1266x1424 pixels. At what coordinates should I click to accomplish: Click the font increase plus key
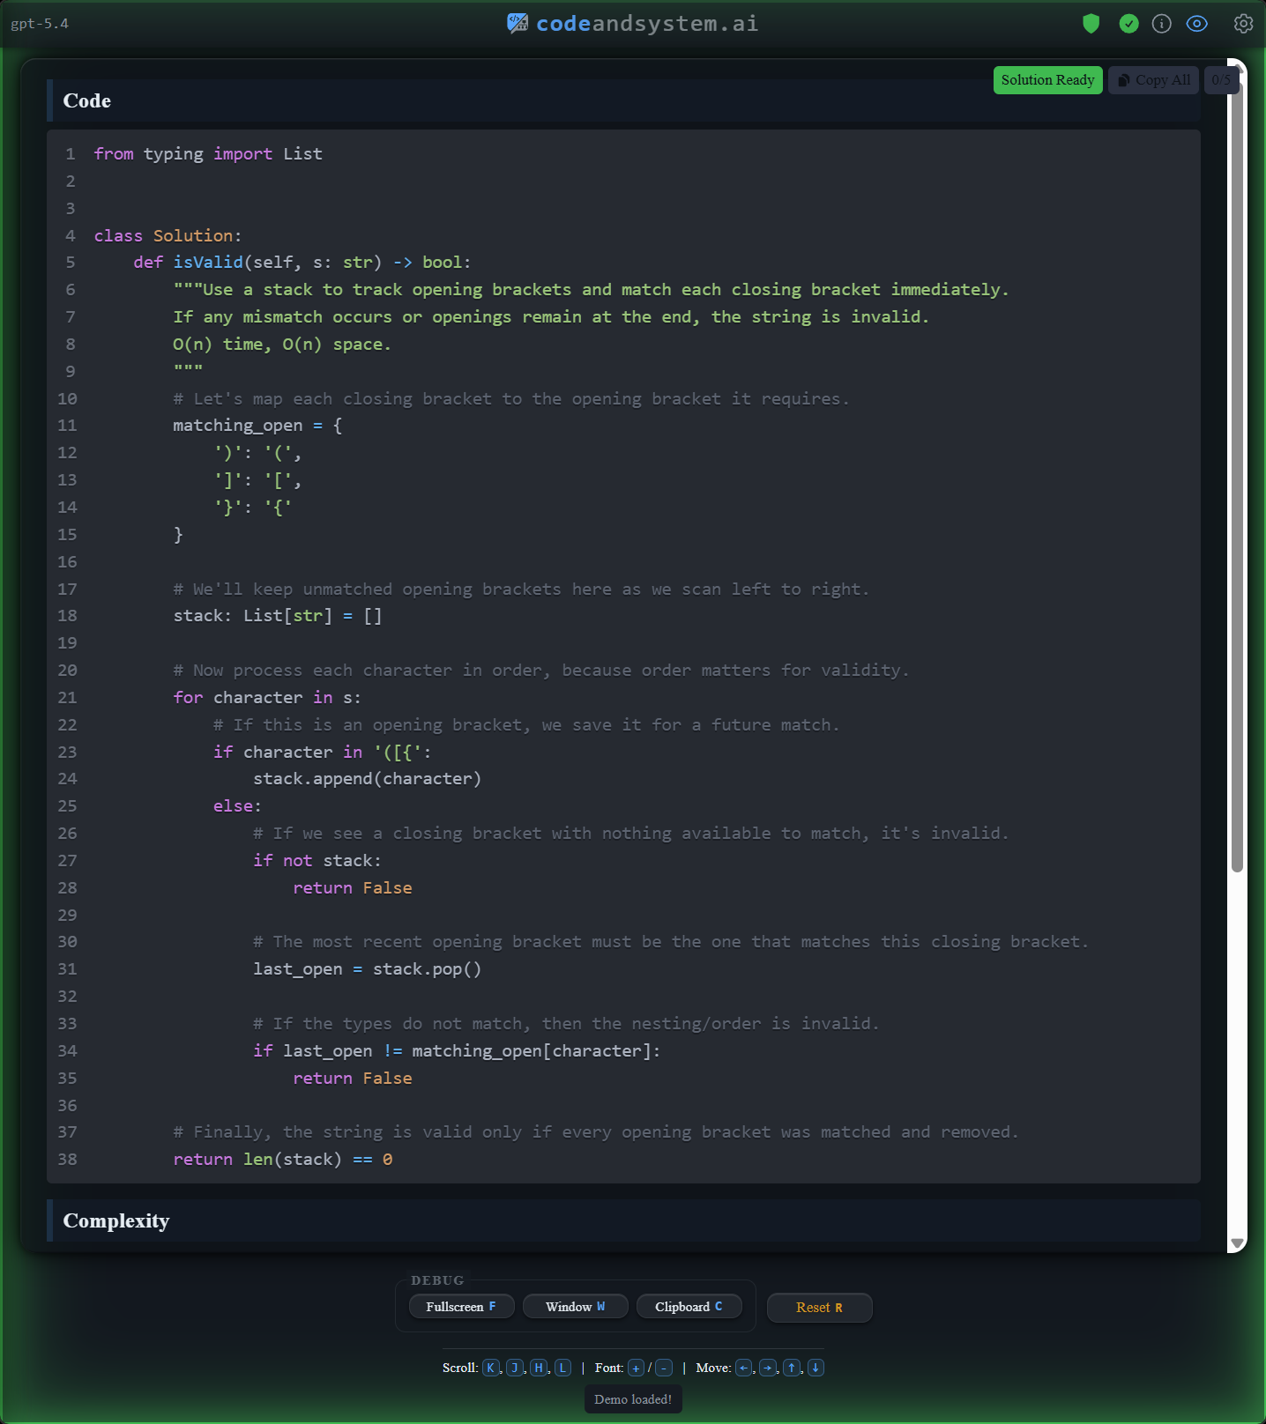[x=636, y=1368]
